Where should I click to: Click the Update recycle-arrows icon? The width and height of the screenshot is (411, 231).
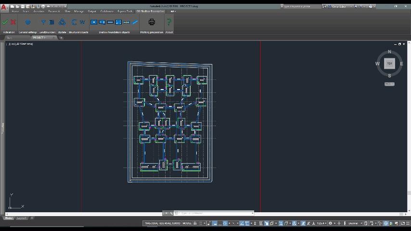coord(62,22)
